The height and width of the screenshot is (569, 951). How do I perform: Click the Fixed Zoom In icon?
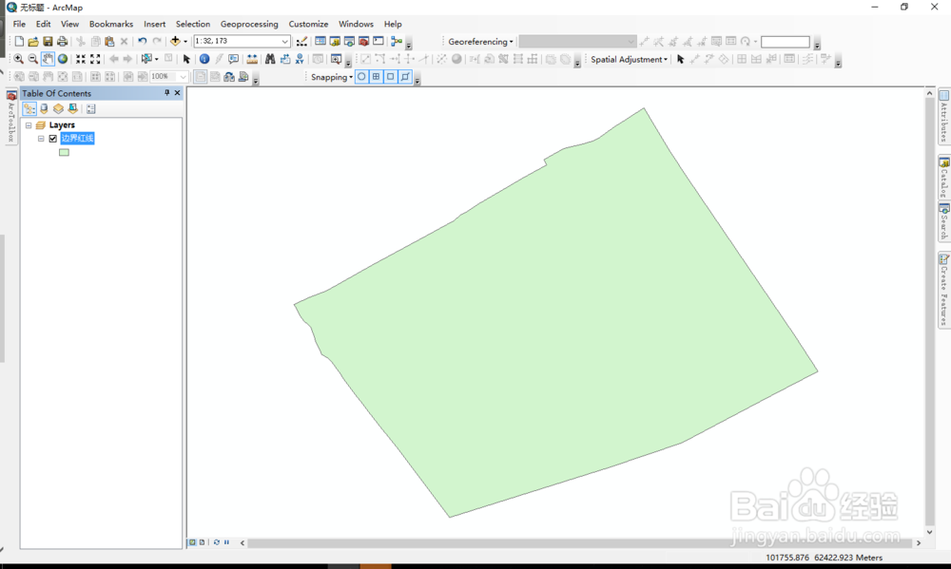pos(81,59)
